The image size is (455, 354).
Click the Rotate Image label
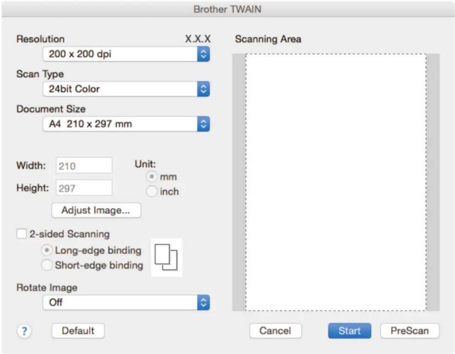[x=47, y=287]
